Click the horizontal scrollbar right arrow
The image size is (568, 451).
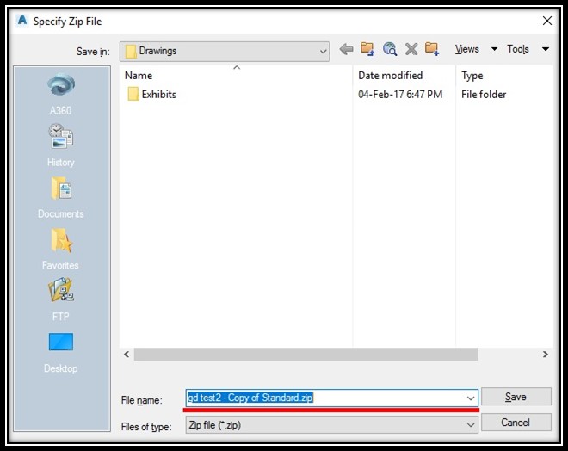point(545,355)
